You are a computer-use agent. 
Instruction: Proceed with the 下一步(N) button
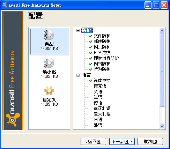pos(122,142)
